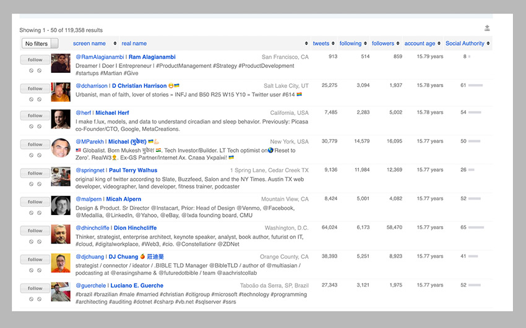Click sort arrows beside Social Authority header
526x328 pixels.
(x=488, y=44)
